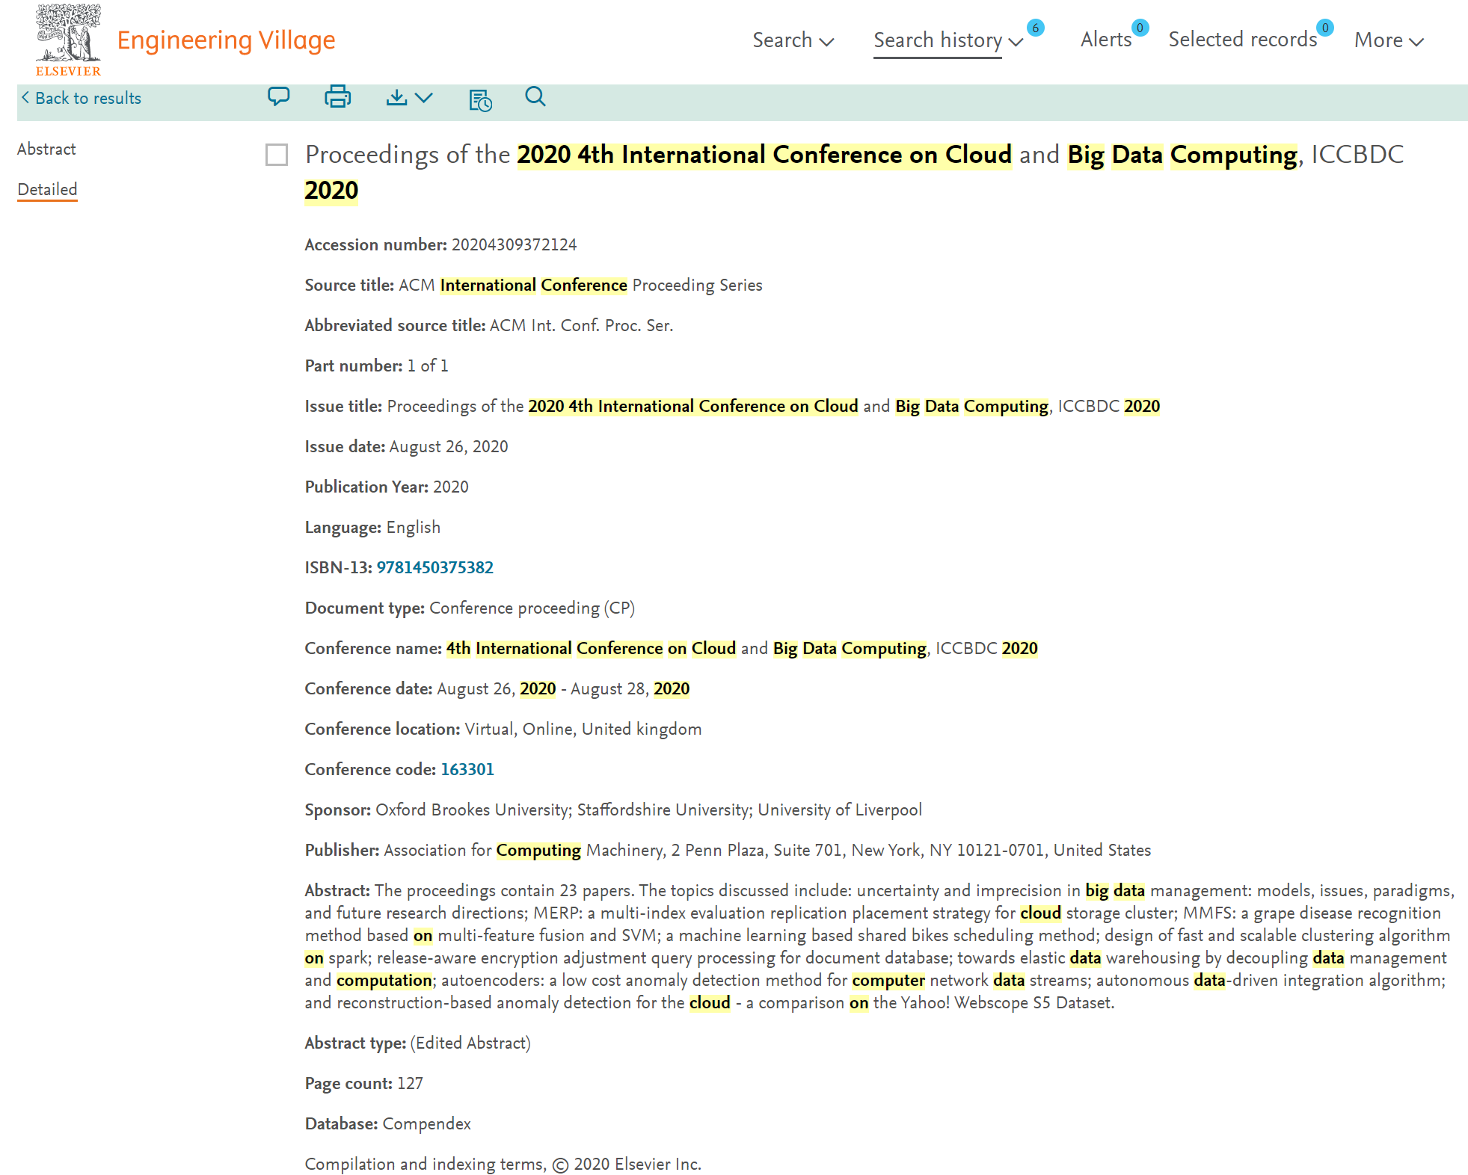Viewport: 1468px width, 1175px height.
Task: Click the Selected records count badge
Action: pyautogui.click(x=1325, y=28)
